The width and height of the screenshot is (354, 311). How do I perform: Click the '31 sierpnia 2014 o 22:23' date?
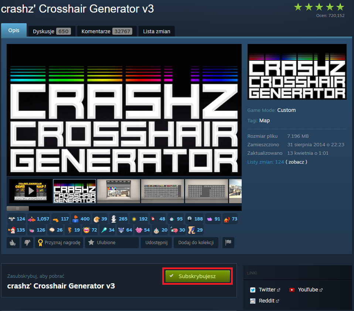[316, 145]
